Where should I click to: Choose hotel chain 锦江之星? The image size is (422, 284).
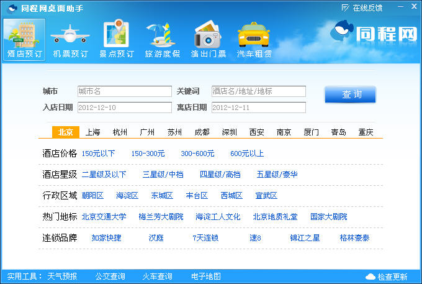305,238
